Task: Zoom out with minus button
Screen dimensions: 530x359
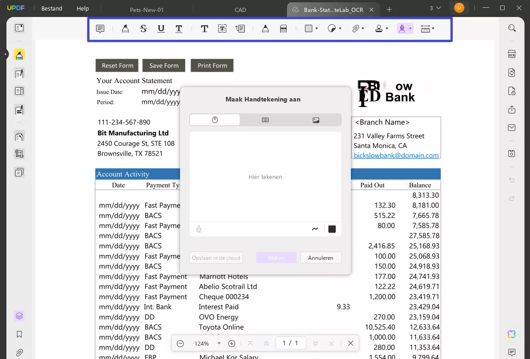Action: point(180,343)
